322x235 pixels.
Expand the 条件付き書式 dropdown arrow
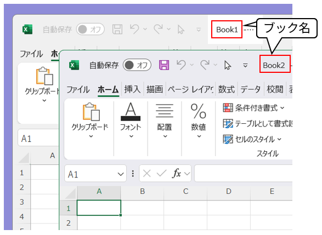[x=283, y=108]
